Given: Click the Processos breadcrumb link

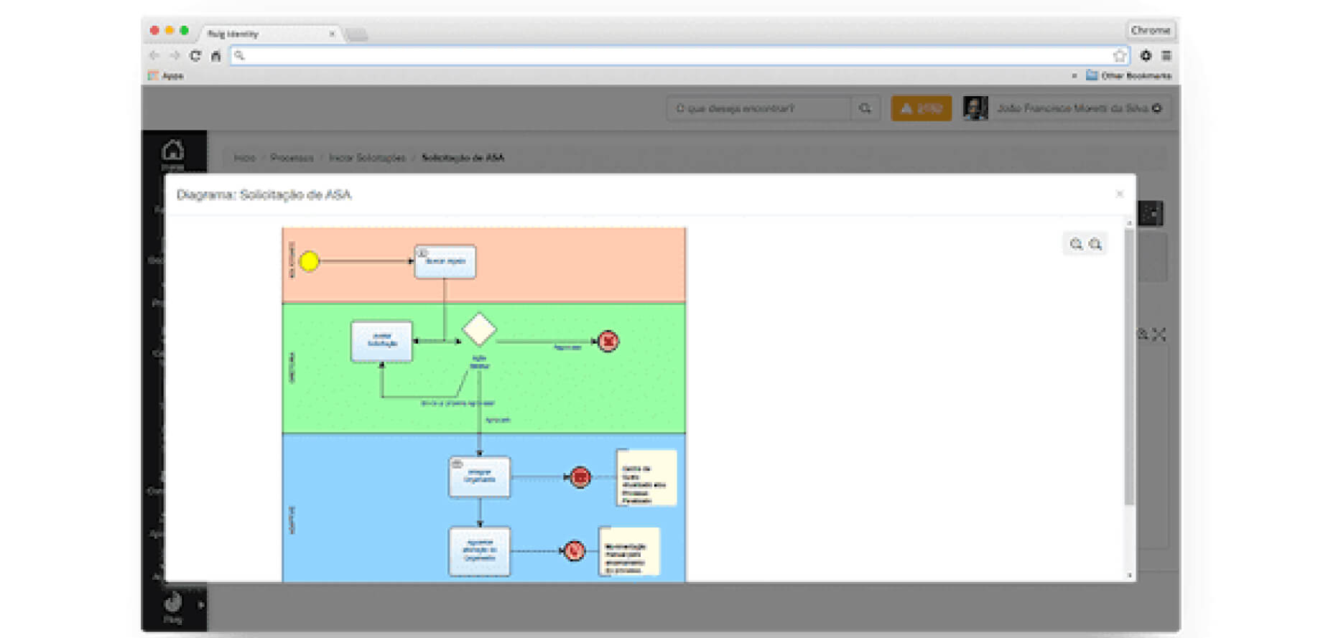Looking at the screenshot, I should point(292,157).
